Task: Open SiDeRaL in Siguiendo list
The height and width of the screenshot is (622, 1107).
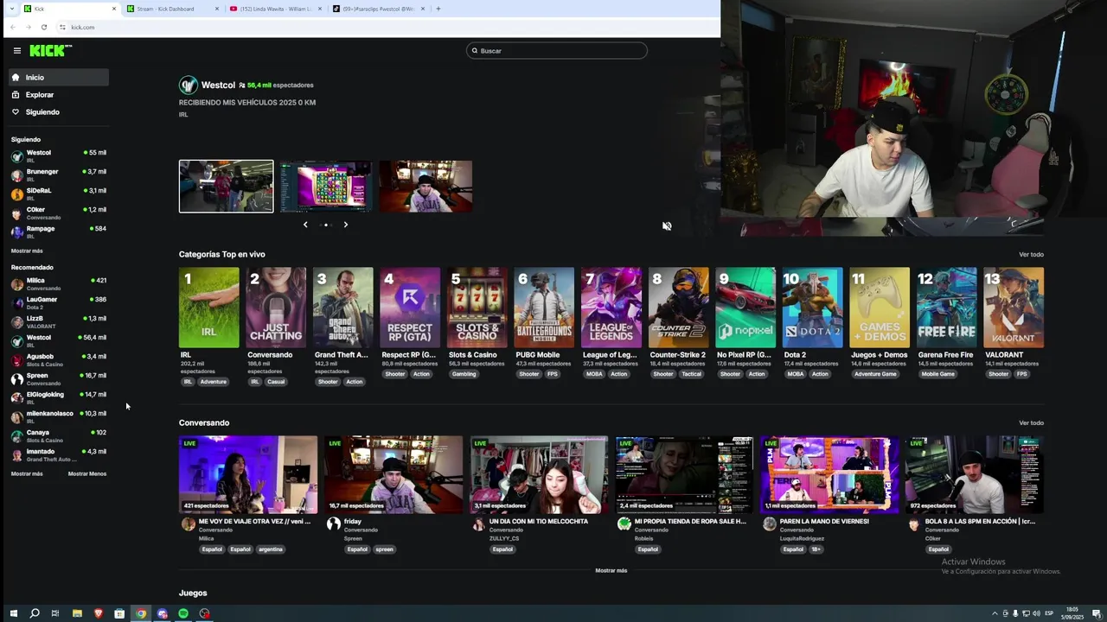Action: click(59, 194)
